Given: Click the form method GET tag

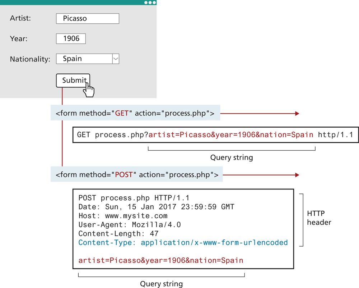Looking at the screenshot, I should 135,114.
